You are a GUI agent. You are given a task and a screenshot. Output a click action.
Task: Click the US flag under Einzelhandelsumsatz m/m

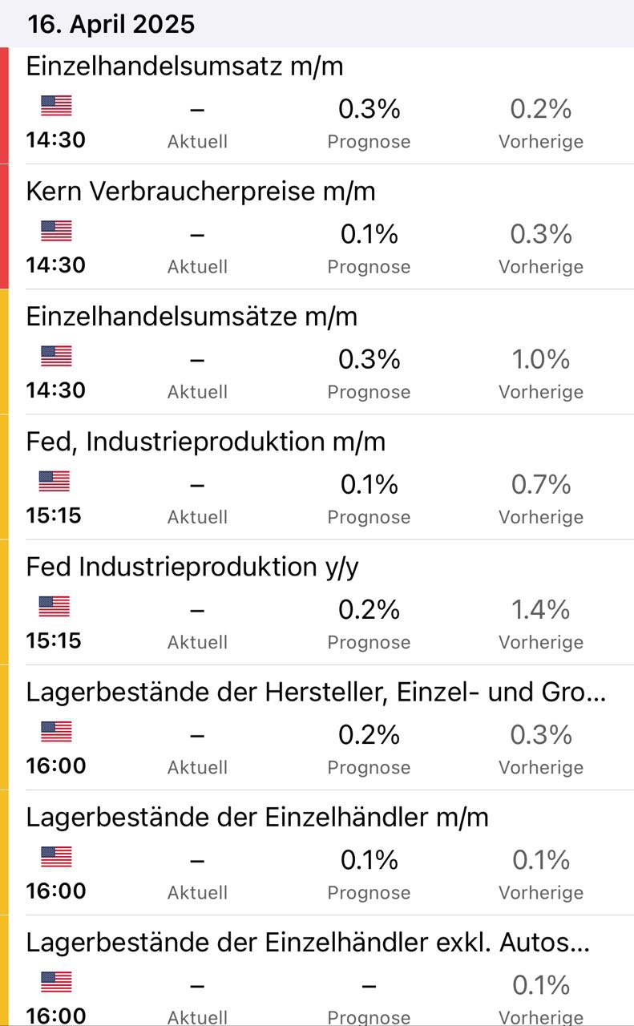click(x=56, y=106)
